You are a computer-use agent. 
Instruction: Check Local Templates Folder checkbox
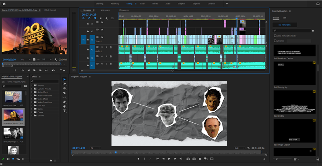click(275, 36)
